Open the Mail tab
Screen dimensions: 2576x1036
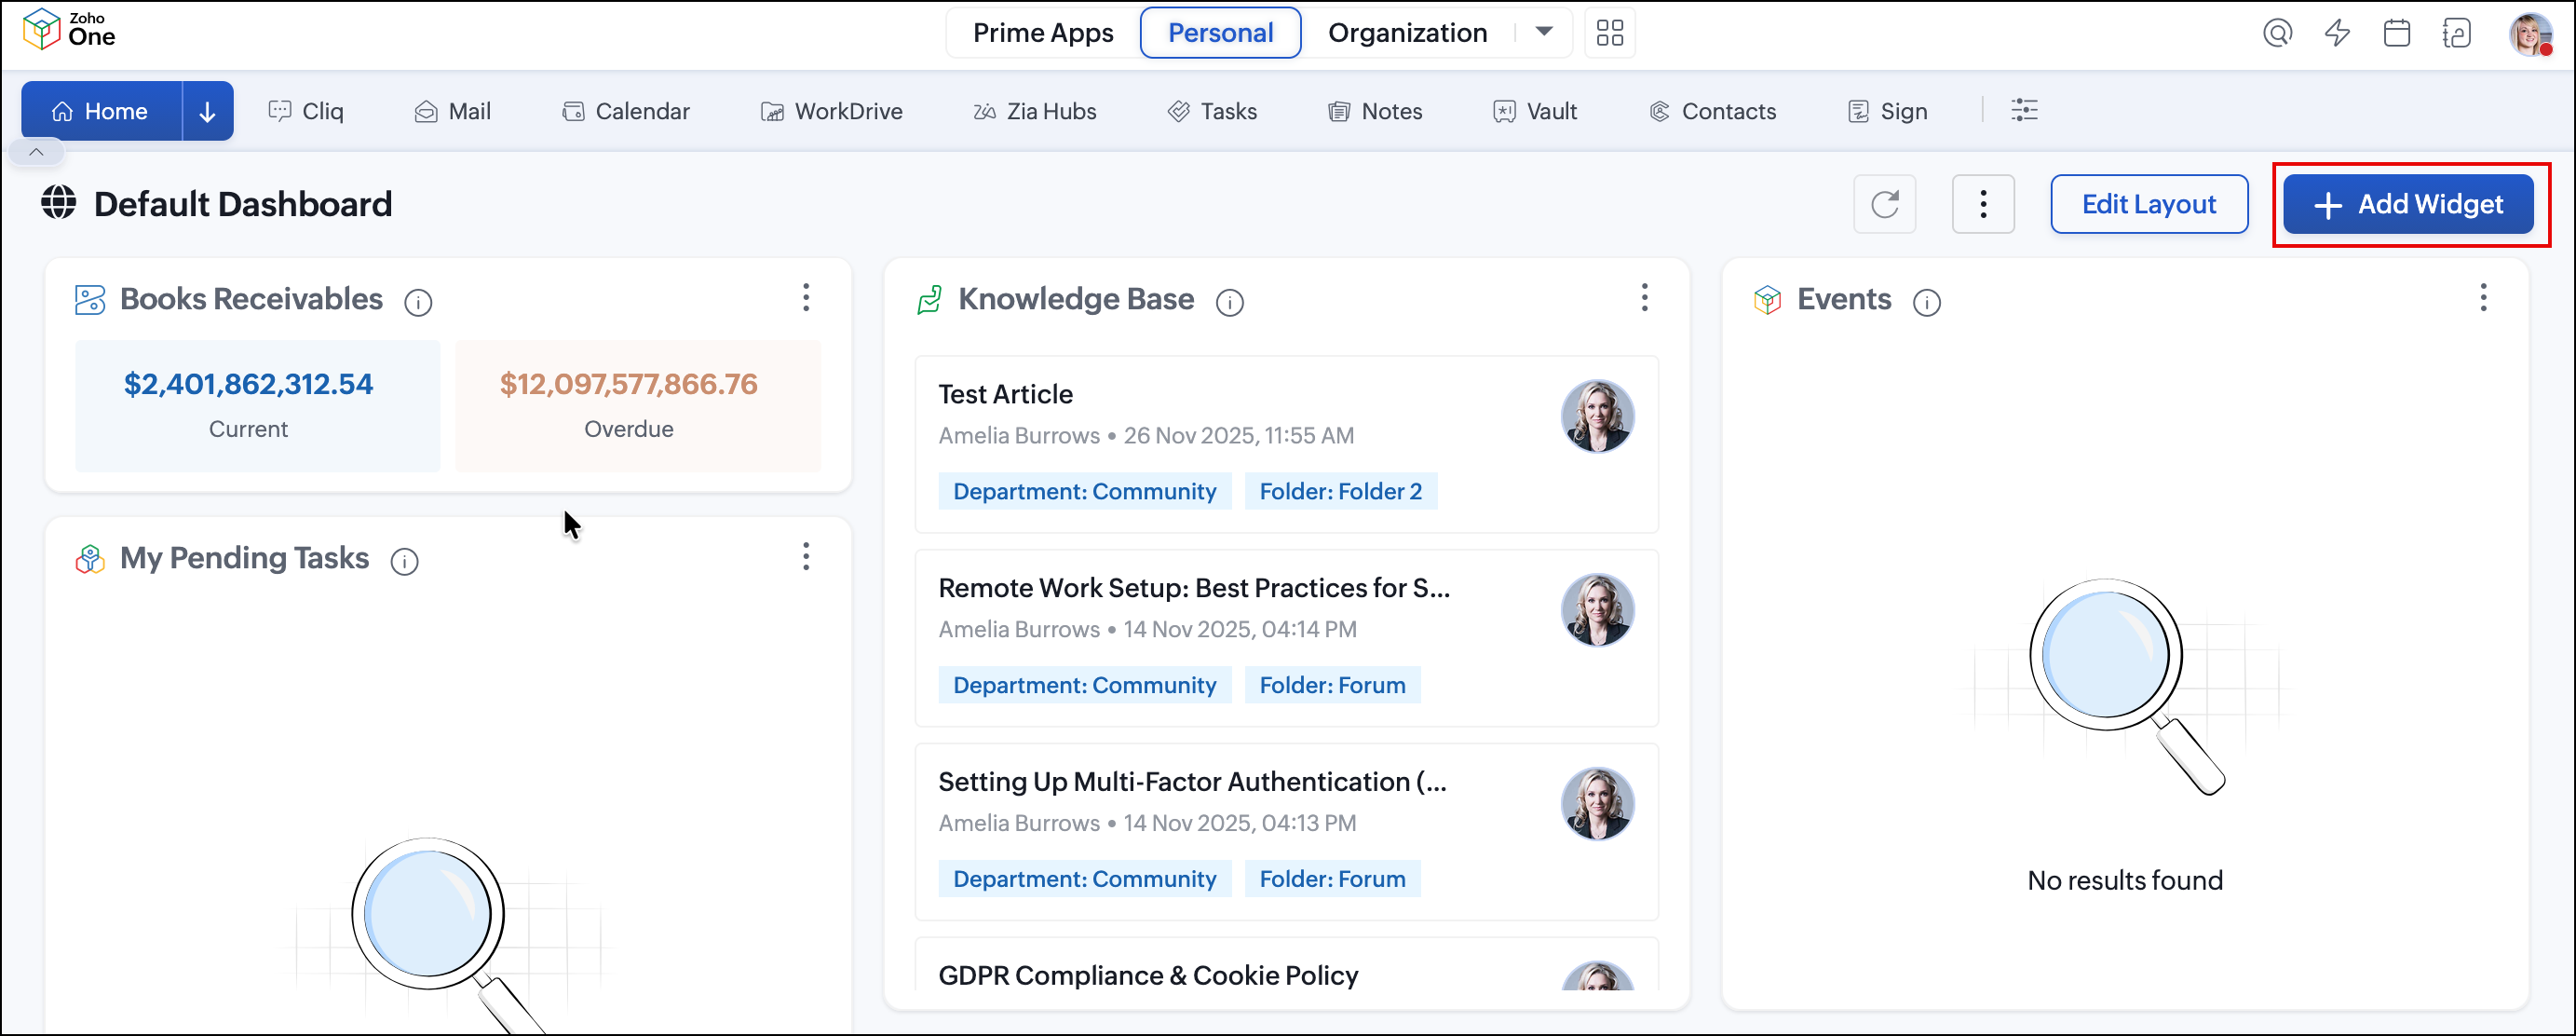point(453,111)
